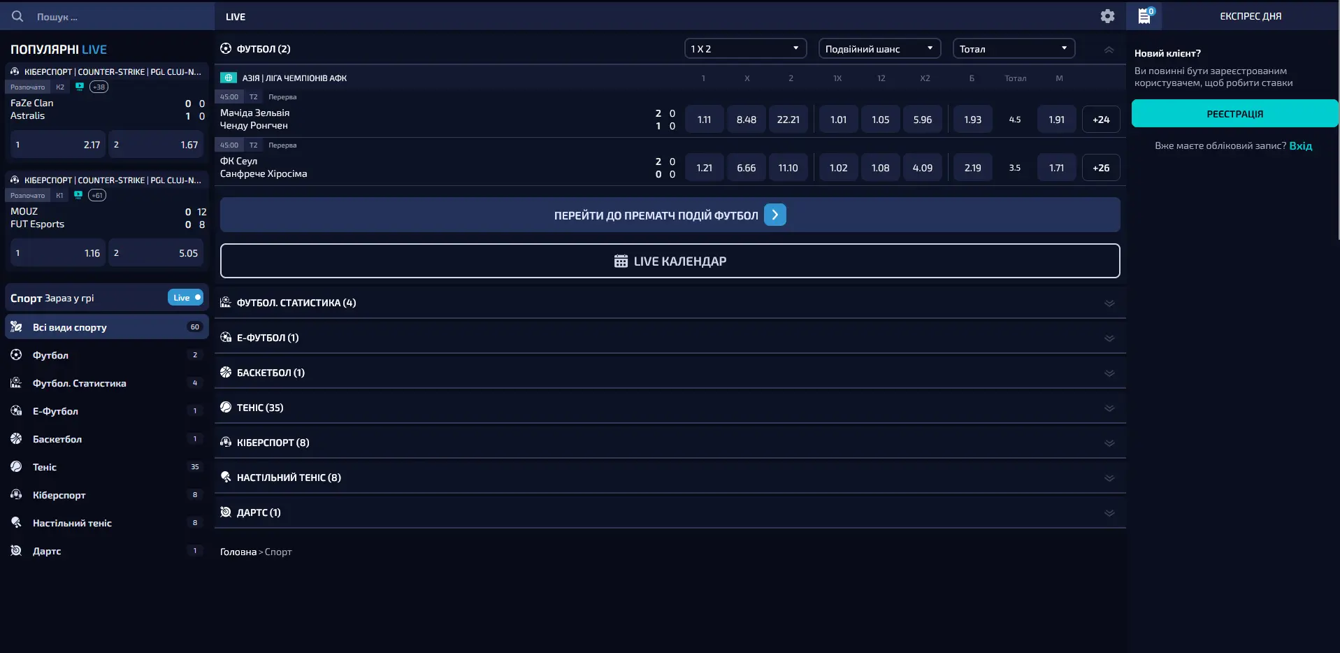The image size is (1340, 653).
Task: Open the Тотал market dropdown
Action: [1013, 49]
